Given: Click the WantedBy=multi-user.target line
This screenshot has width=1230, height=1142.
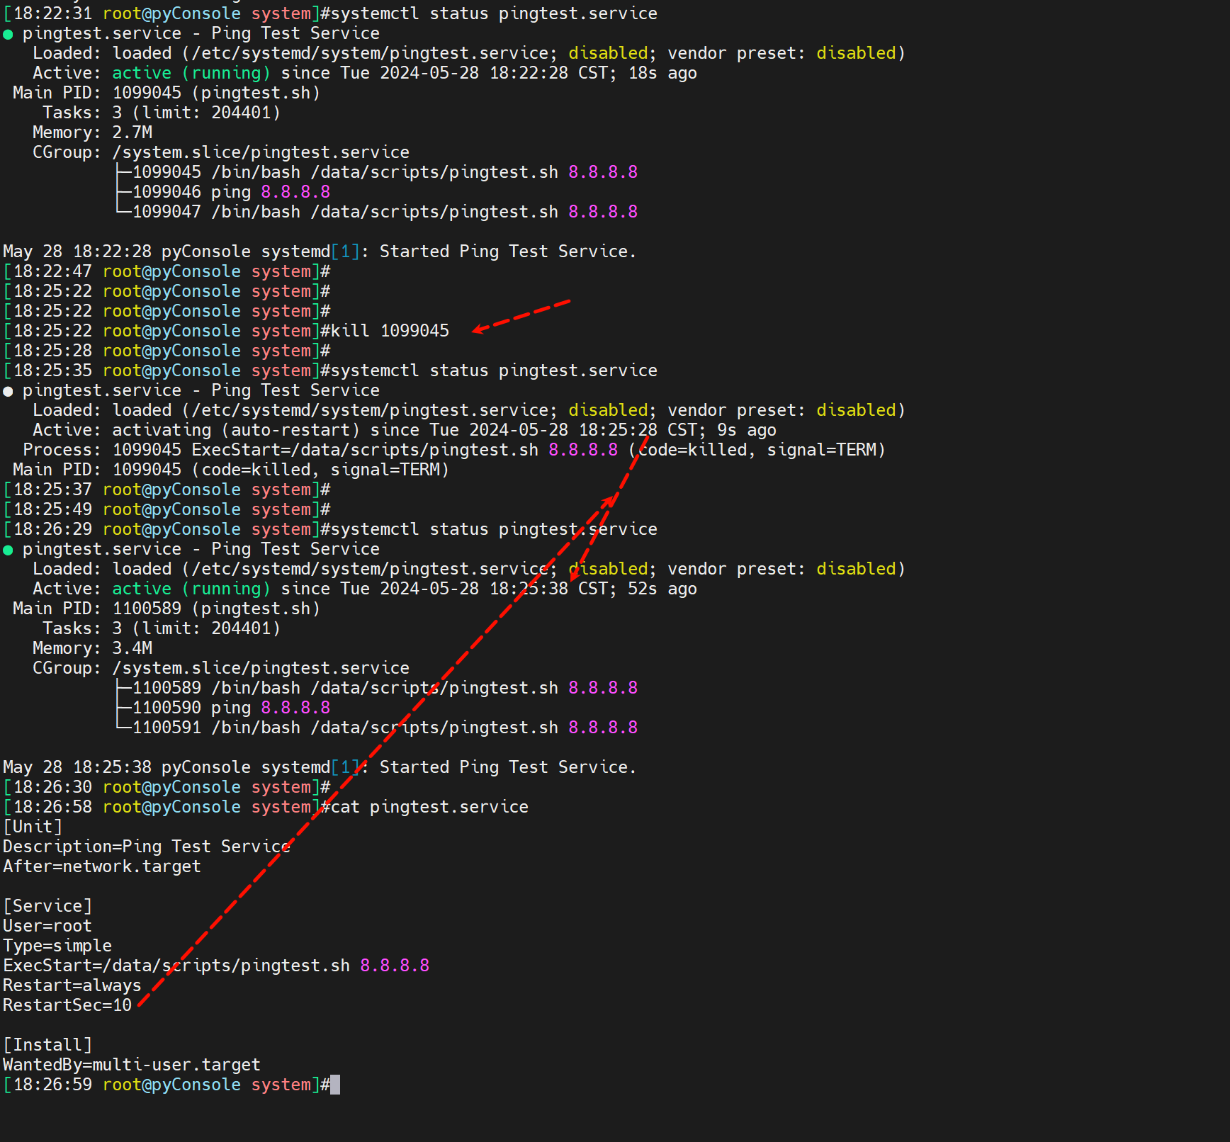Looking at the screenshot, I should pyautogui.click(x=132, y=1065).
